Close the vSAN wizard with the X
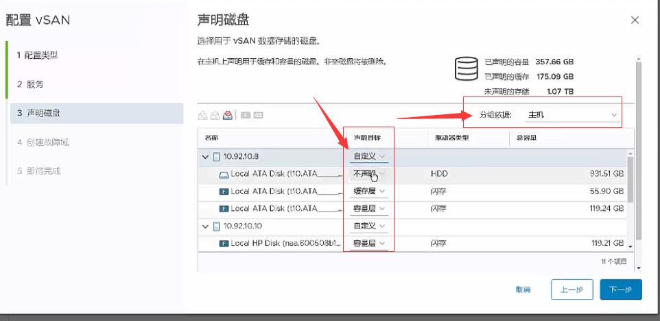The image size is (660, 321). (635, 20)
